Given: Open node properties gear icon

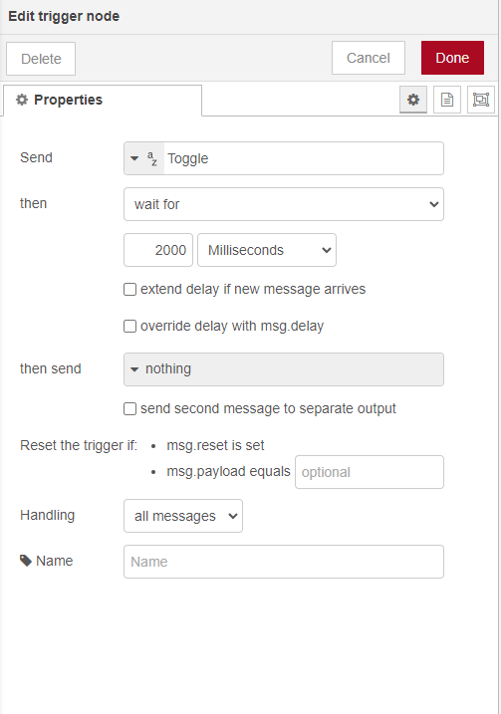Looking at the screenshot, I should click(x=413, y=100).
